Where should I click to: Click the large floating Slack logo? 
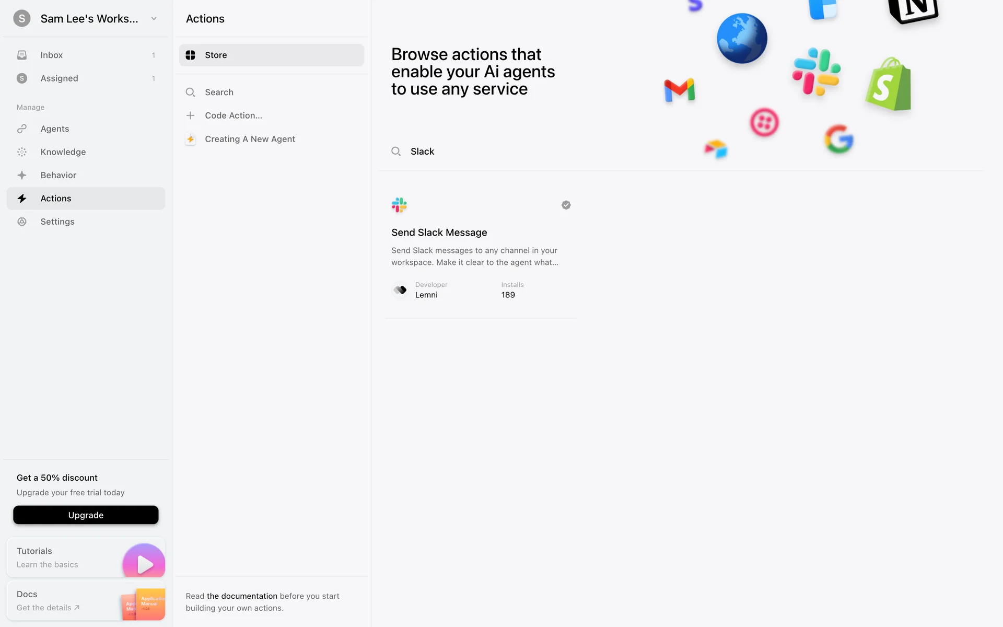(x=816, y=72)
